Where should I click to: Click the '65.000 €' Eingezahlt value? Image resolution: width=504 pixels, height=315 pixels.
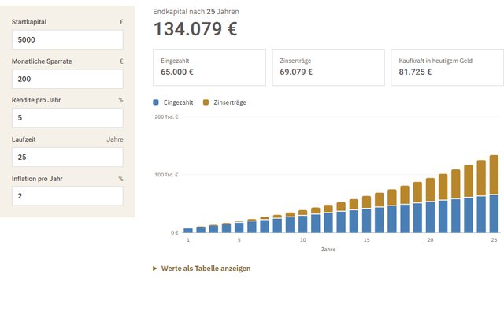pos(177,72)
